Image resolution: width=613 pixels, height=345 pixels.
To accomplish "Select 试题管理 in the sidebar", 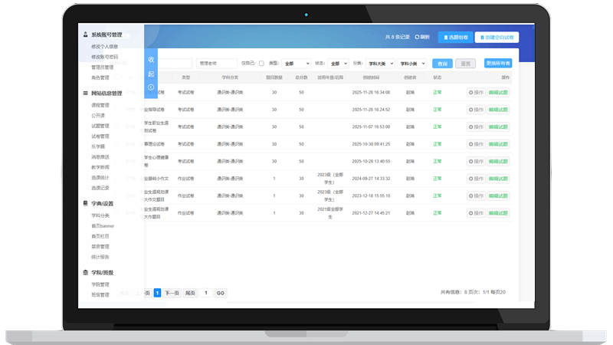I will (x=100, y=126).
